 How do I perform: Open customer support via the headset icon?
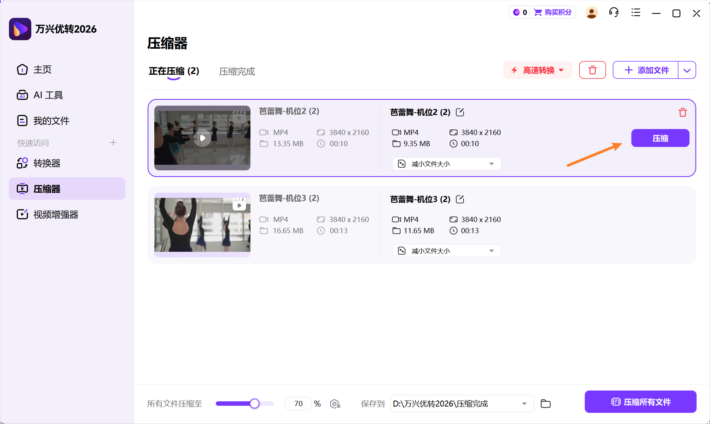click(x=613, y=12)
